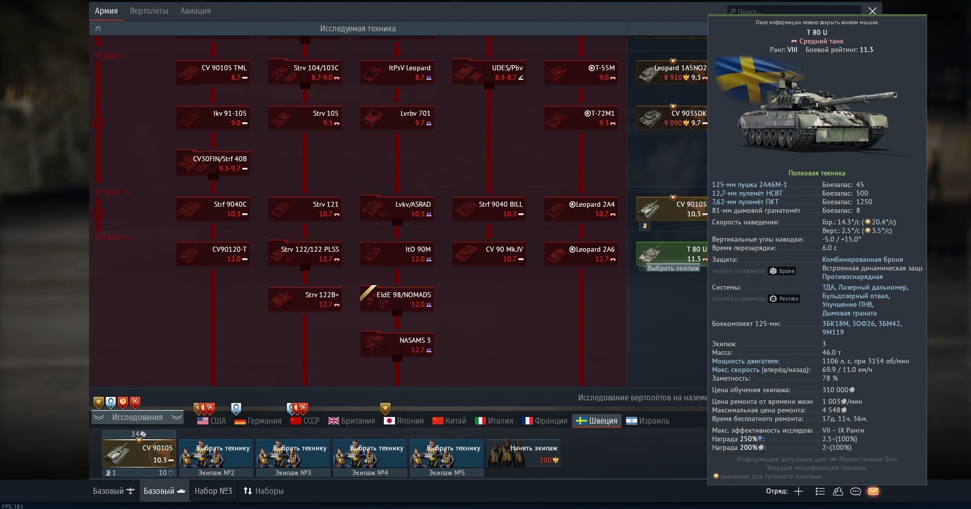Click the percent discount badge above СССР

tap(302, 407)
